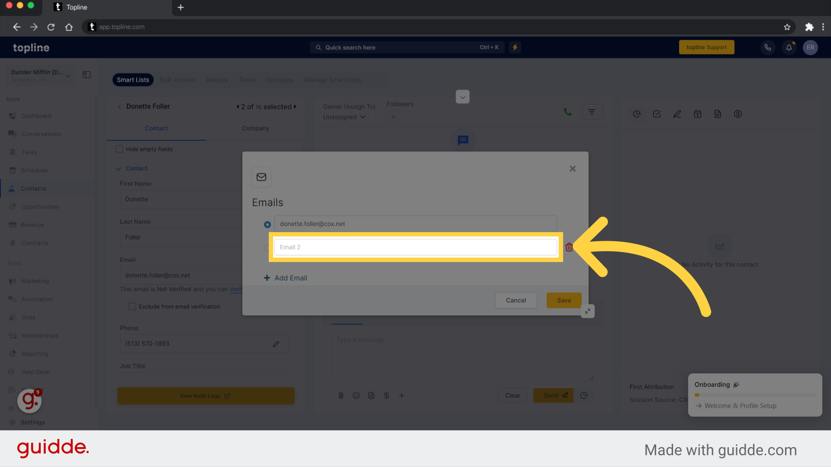Click the Email 2 input field
Screen dimensions: 831x467
pos(415,246)
